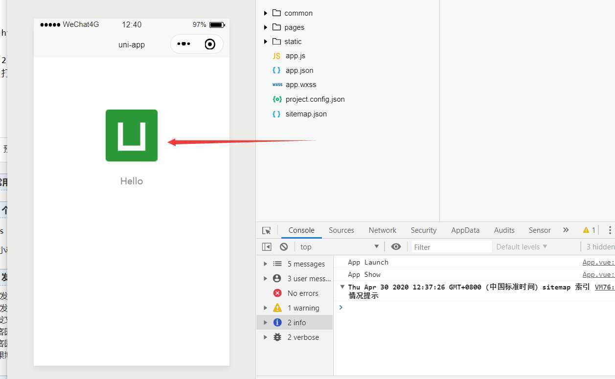Click the battery icon in simulator status bar
This screenshot has height=379, width=615.
(x=217, y=24)
